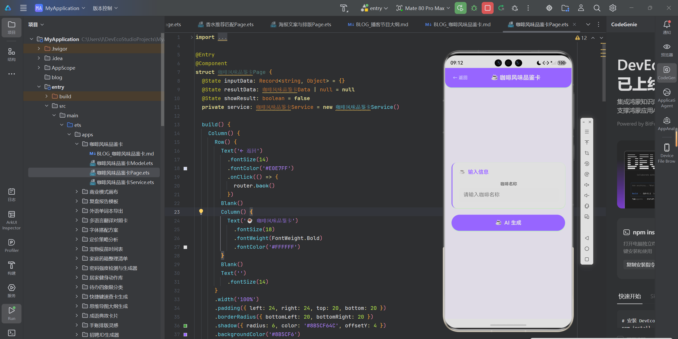Viewport: 678px width, 339px height.
Task: Rotate the emulator device screen
Action: 587,206
